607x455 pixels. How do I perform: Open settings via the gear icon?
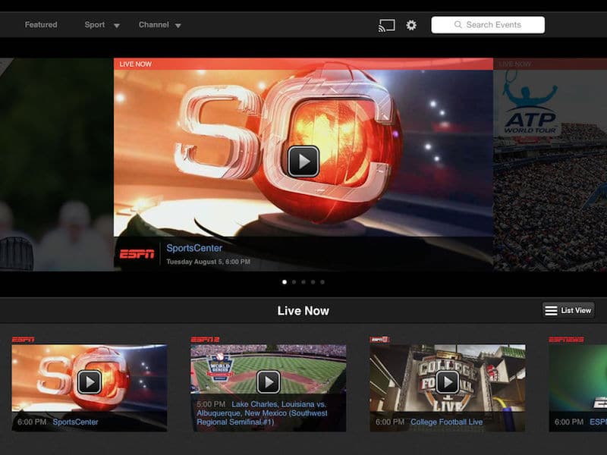411,25
